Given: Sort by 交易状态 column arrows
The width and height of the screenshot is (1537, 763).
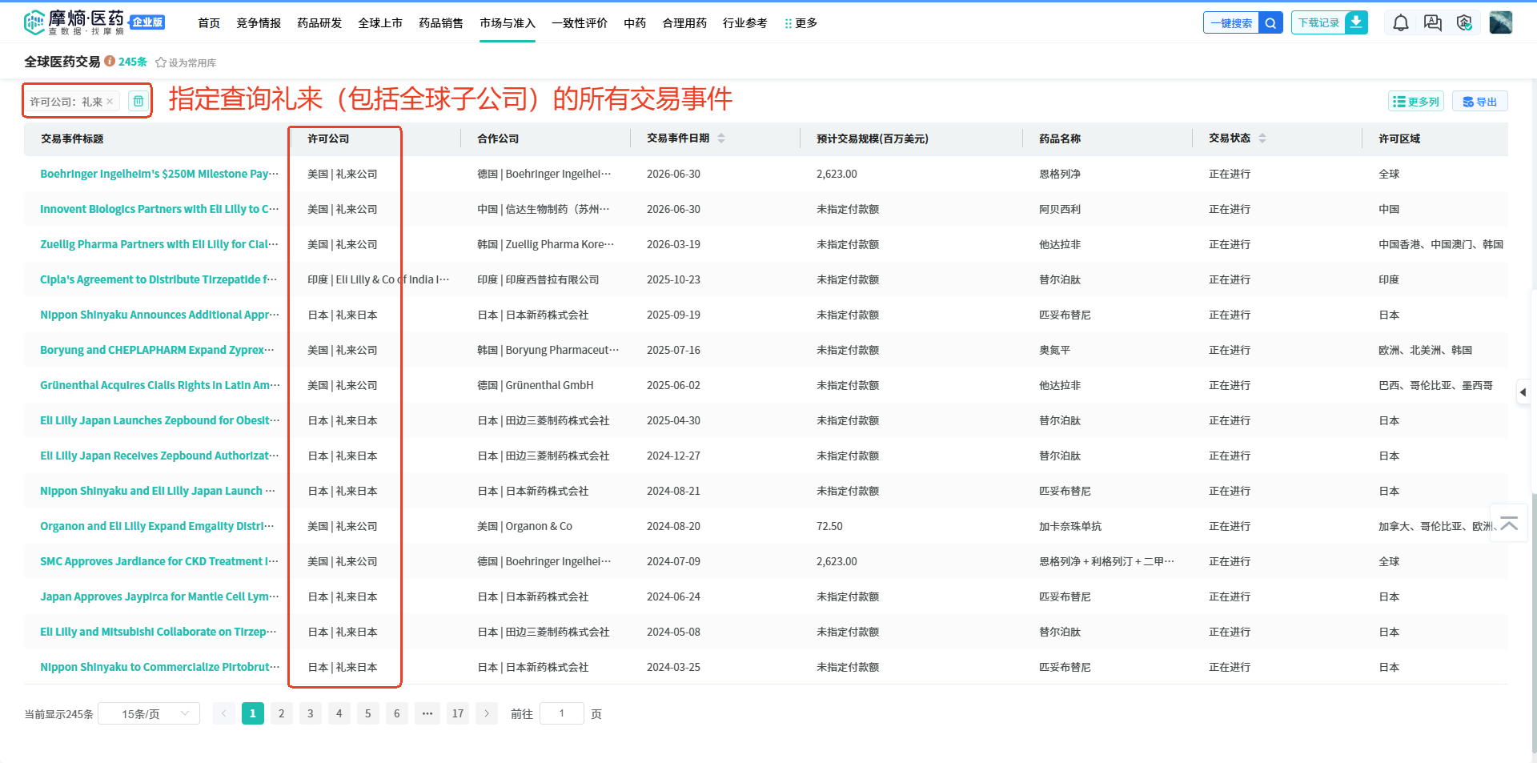Looking at the screenshot, I should tap(1262, 139).
